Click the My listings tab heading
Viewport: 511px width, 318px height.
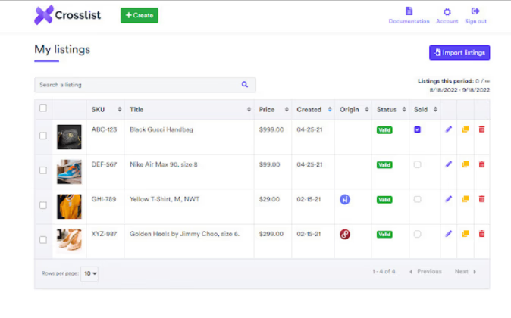point(62,50)
